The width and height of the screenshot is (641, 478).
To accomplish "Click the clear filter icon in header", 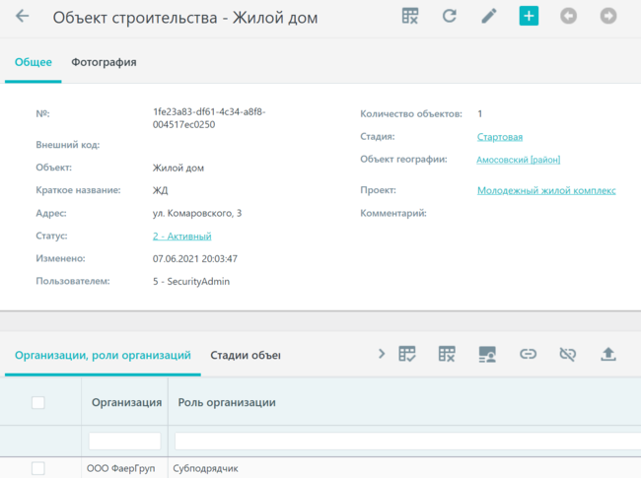I will tap(410, 16).
